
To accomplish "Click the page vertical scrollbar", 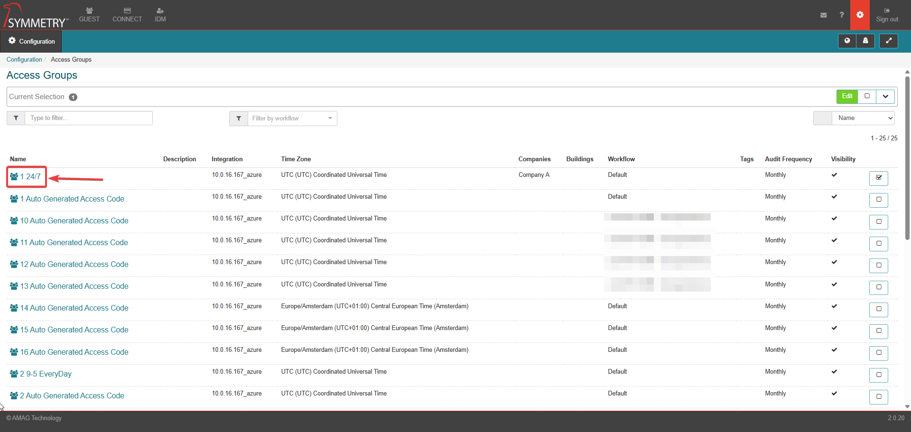I will (907, 156).
